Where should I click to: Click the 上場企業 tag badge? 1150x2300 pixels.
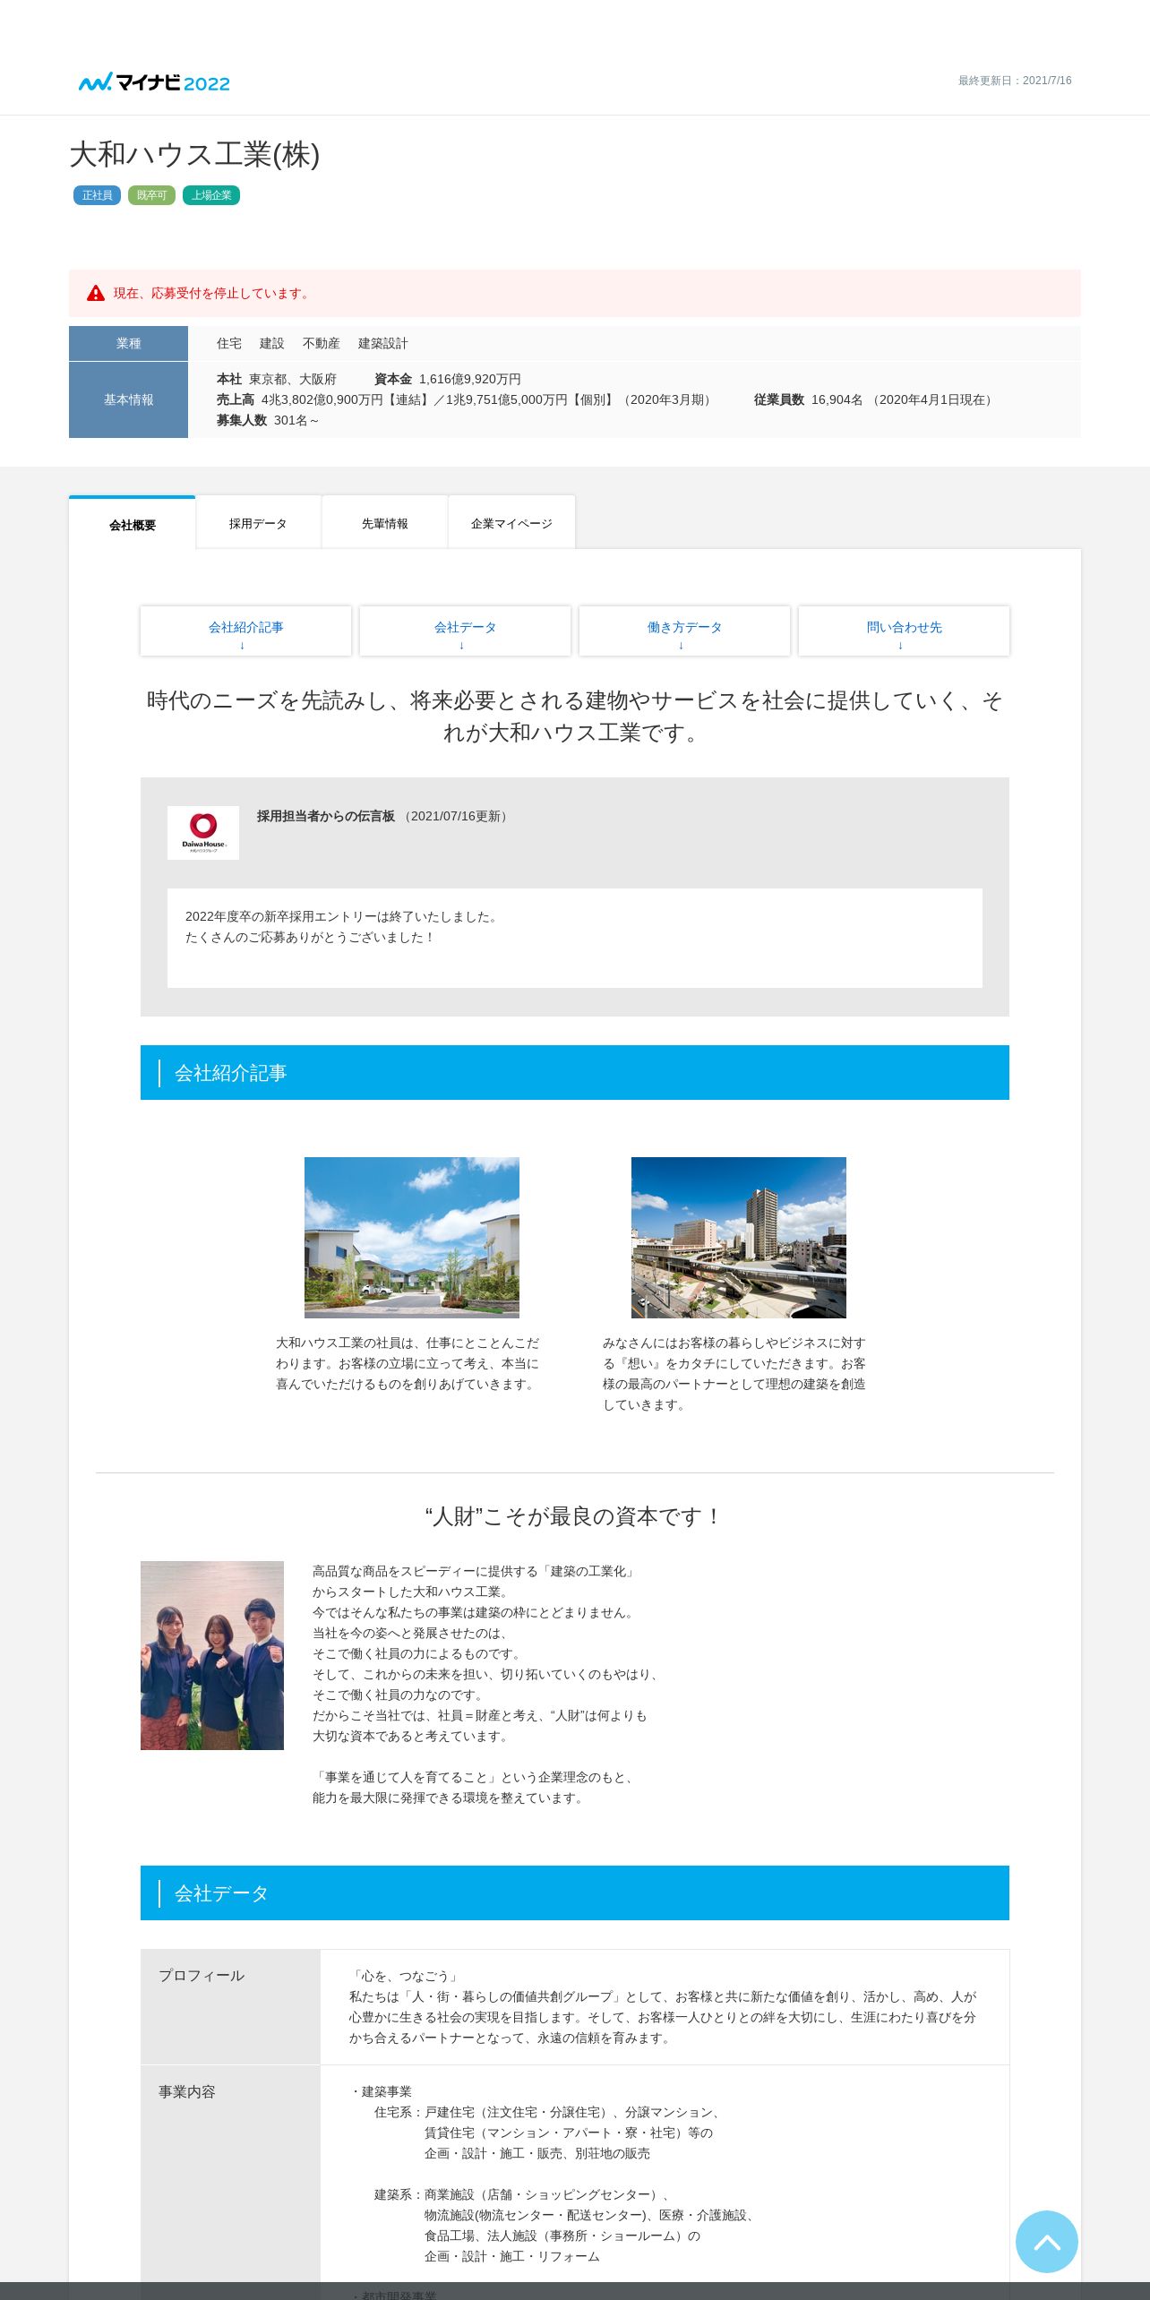[211, 195]
